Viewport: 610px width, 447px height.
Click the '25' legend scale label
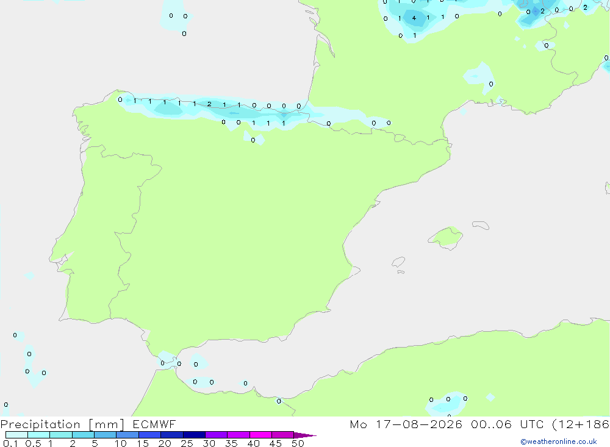187,443
